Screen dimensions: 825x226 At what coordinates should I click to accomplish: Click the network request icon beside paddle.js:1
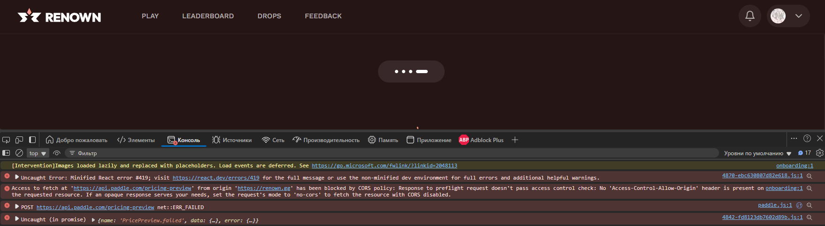799,205
